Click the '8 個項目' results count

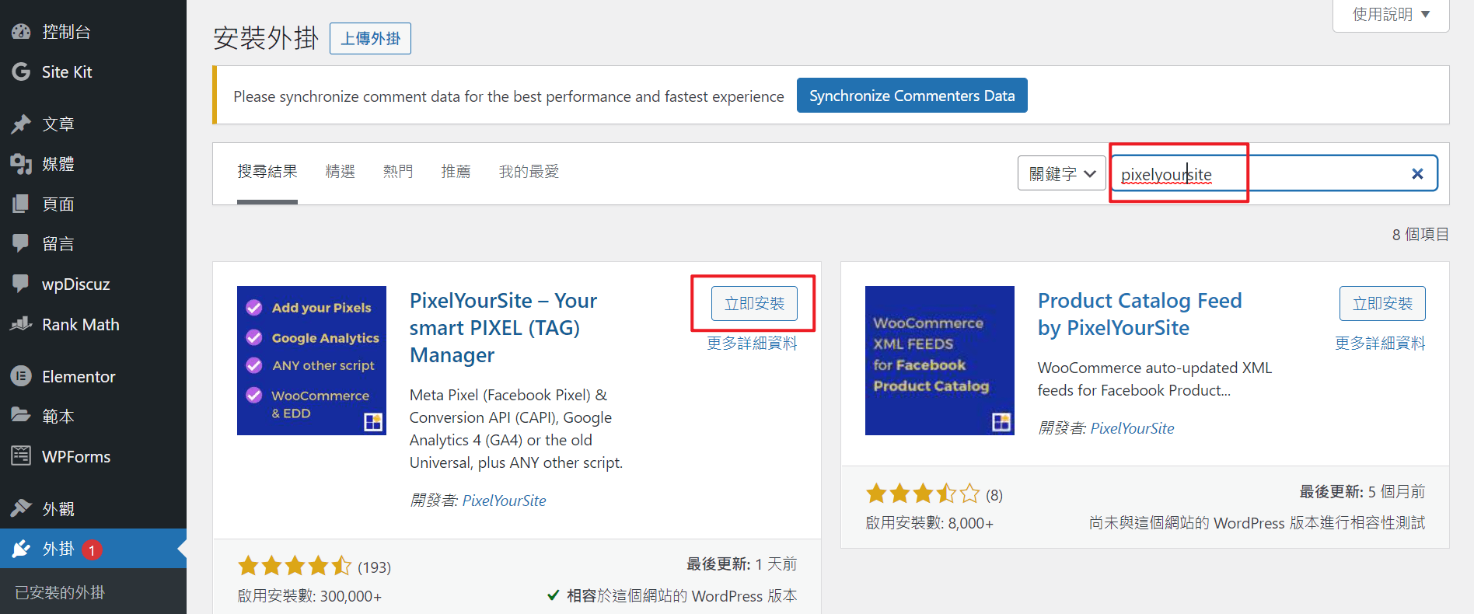point(1420,235)
